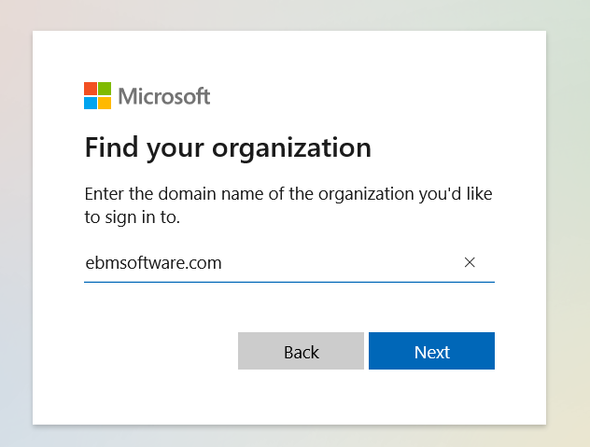Click the red square of the Microsoft logo
Image resolution: width=590 pixels, height=447 pixels.
tap(91, 89)
